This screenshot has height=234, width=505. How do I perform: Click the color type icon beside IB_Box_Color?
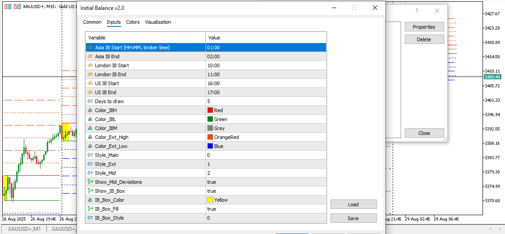tap(90, 200)
